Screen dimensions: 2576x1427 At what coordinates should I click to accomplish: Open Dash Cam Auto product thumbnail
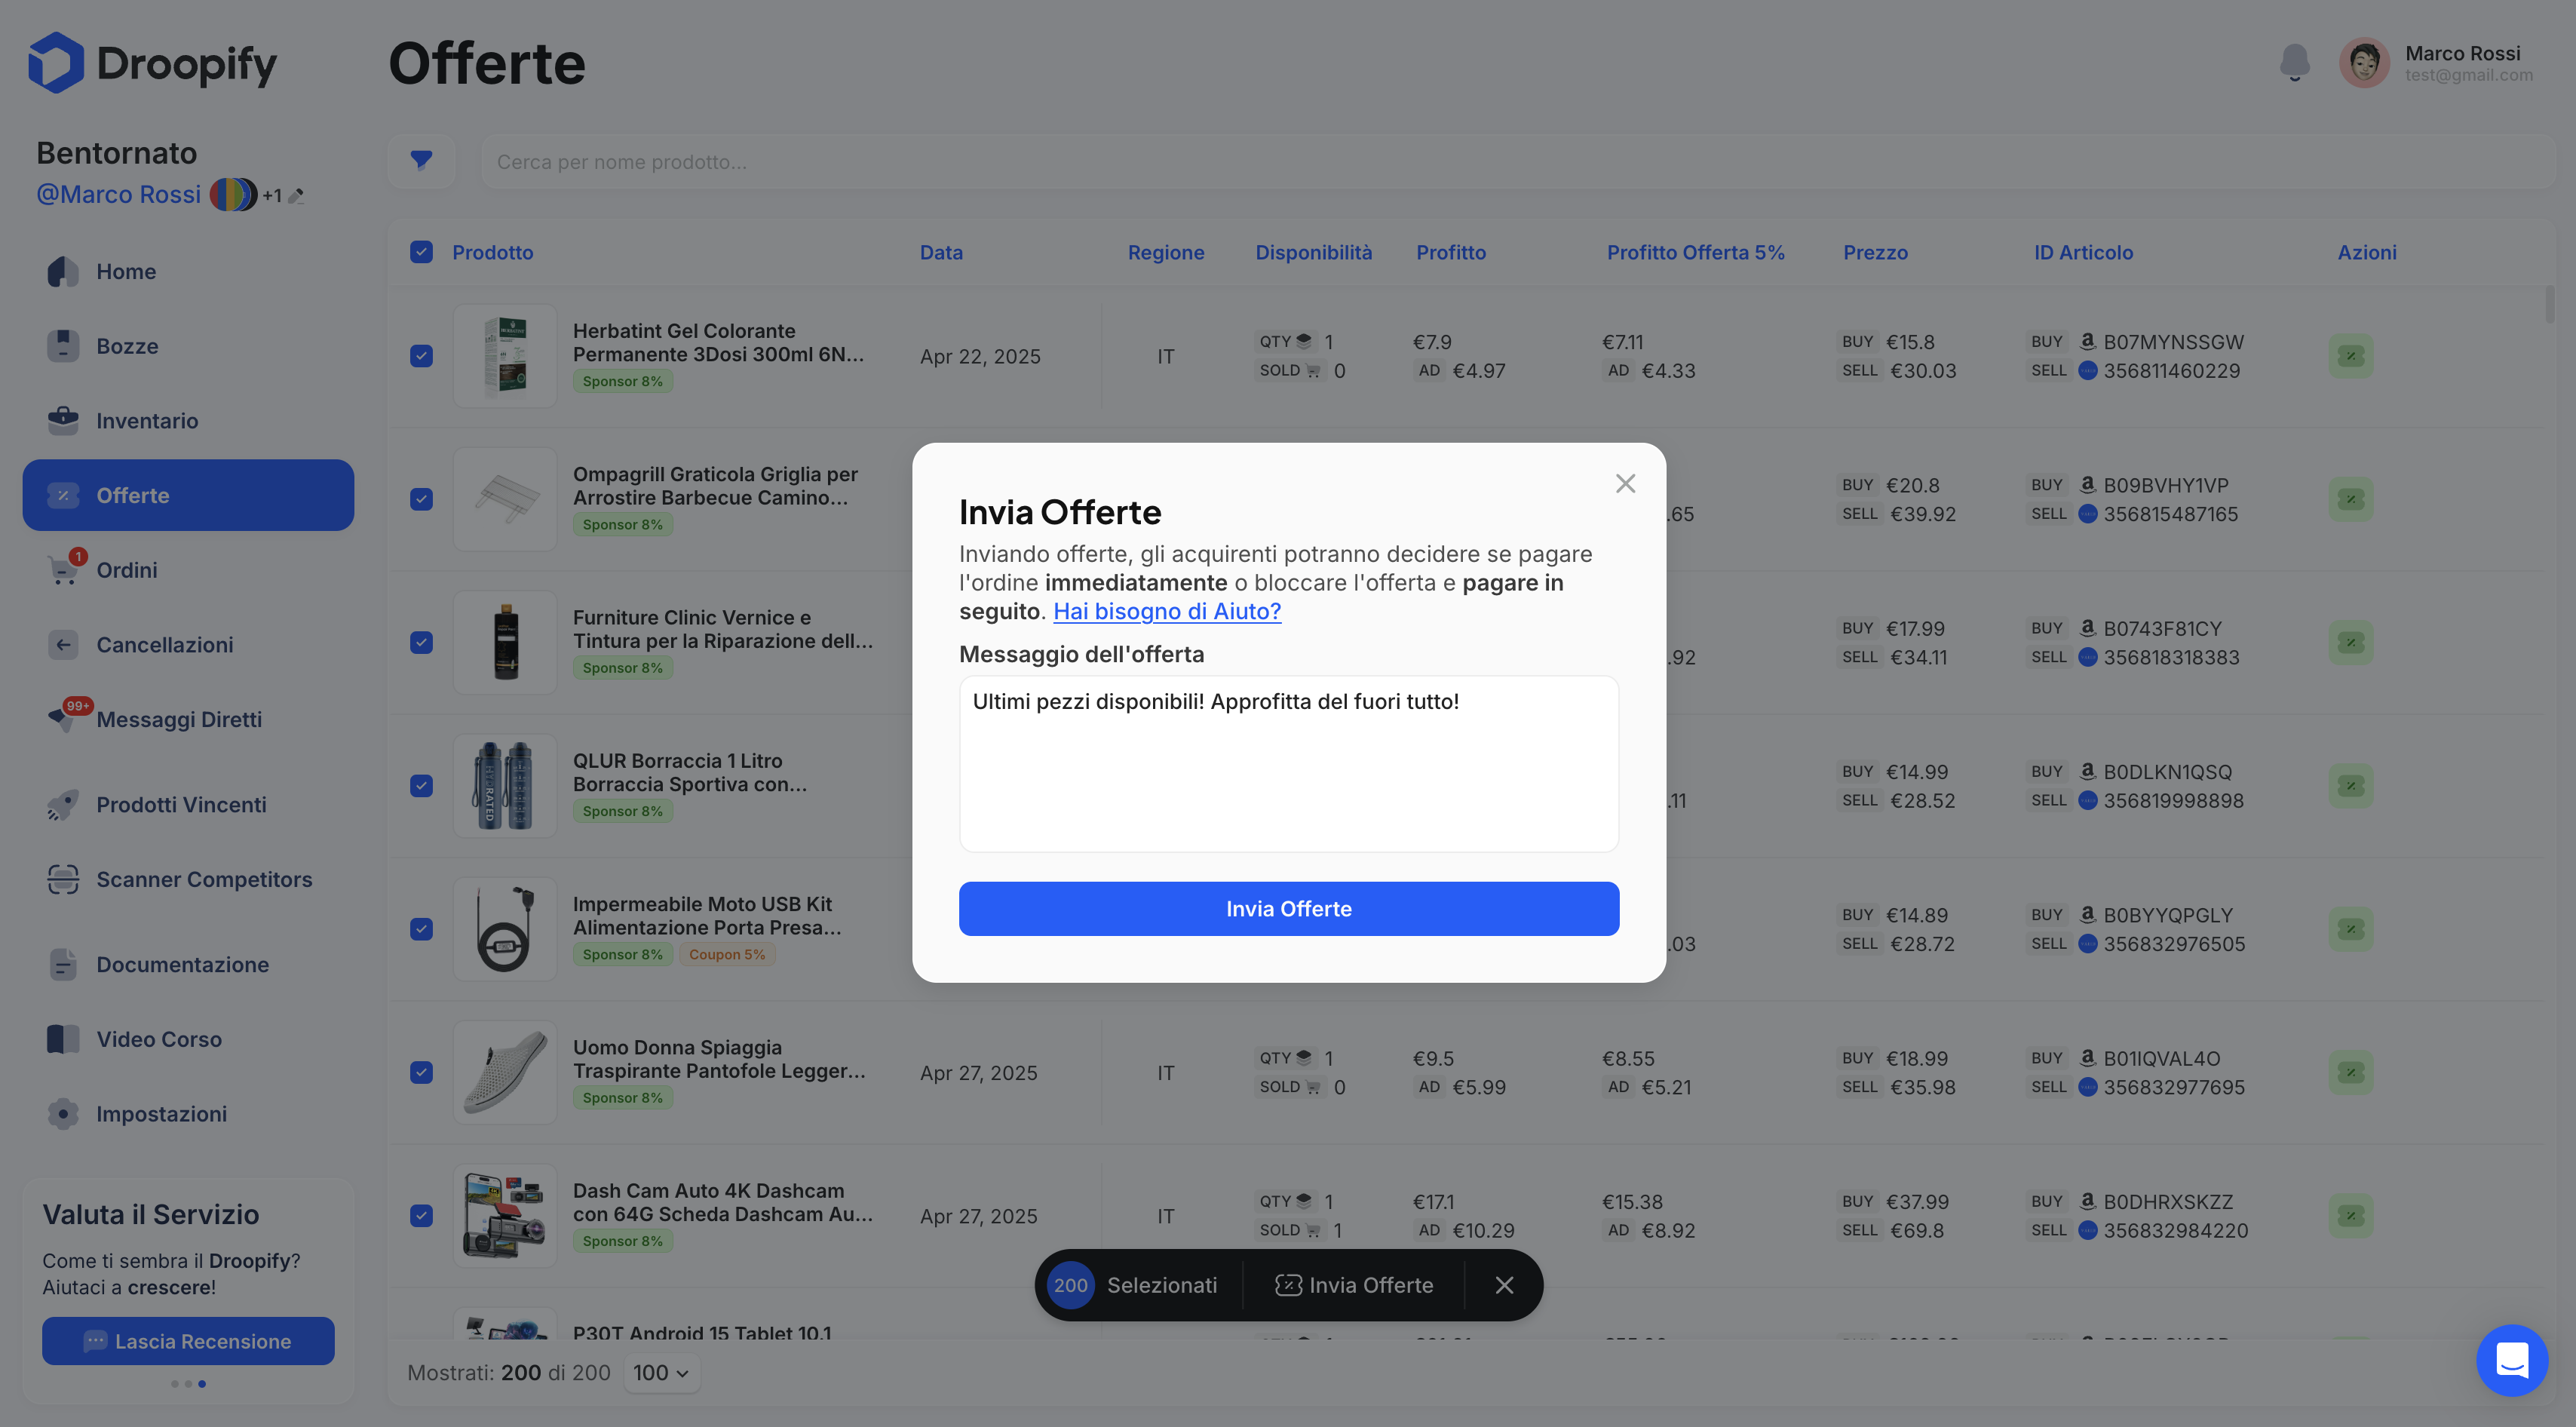[x=504, y=1216]
